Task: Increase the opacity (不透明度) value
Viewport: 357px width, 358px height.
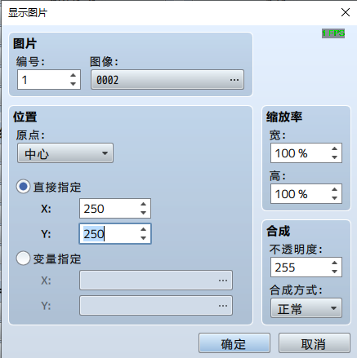Action: [335, 263]
